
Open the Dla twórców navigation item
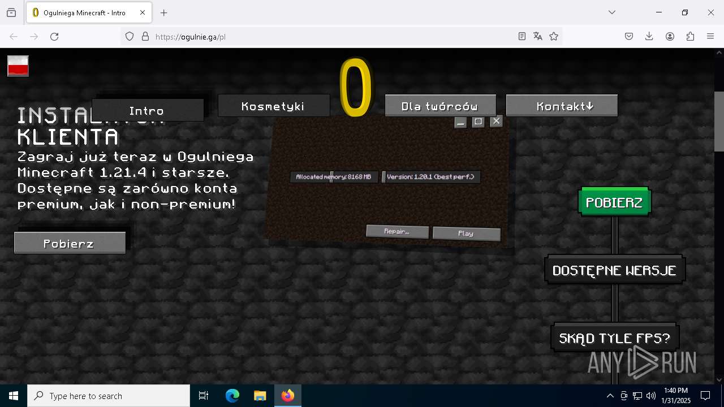tap(440, 106)
